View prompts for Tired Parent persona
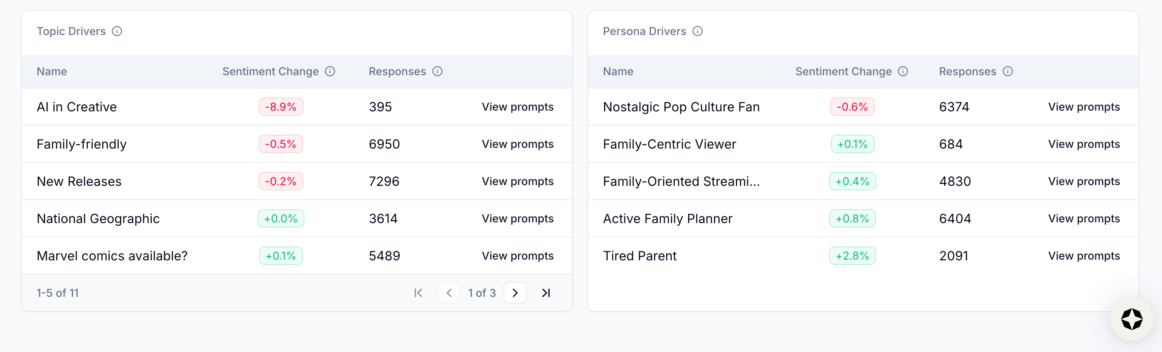The height and width of the screenshot is (352, 1162). 1083,256
